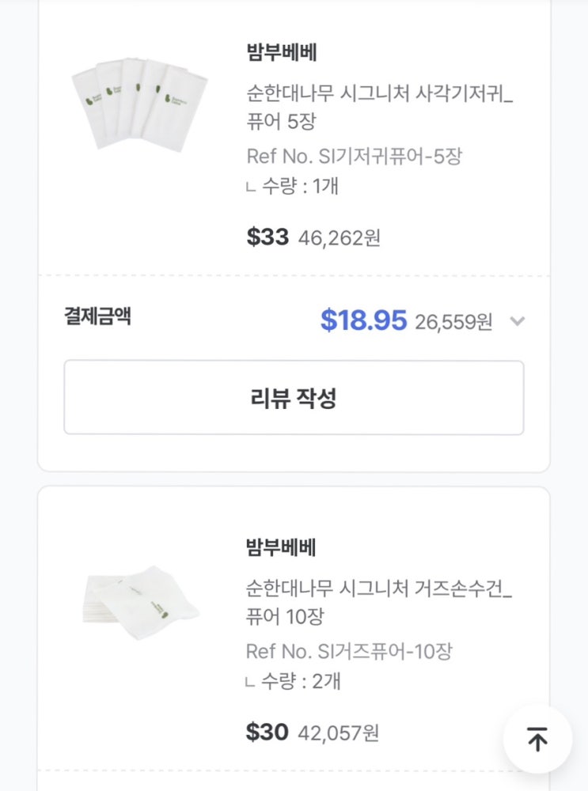The image size is (588, 791).
Task: Click the $18.95 payment amount
Action: [x=363, y=320]
